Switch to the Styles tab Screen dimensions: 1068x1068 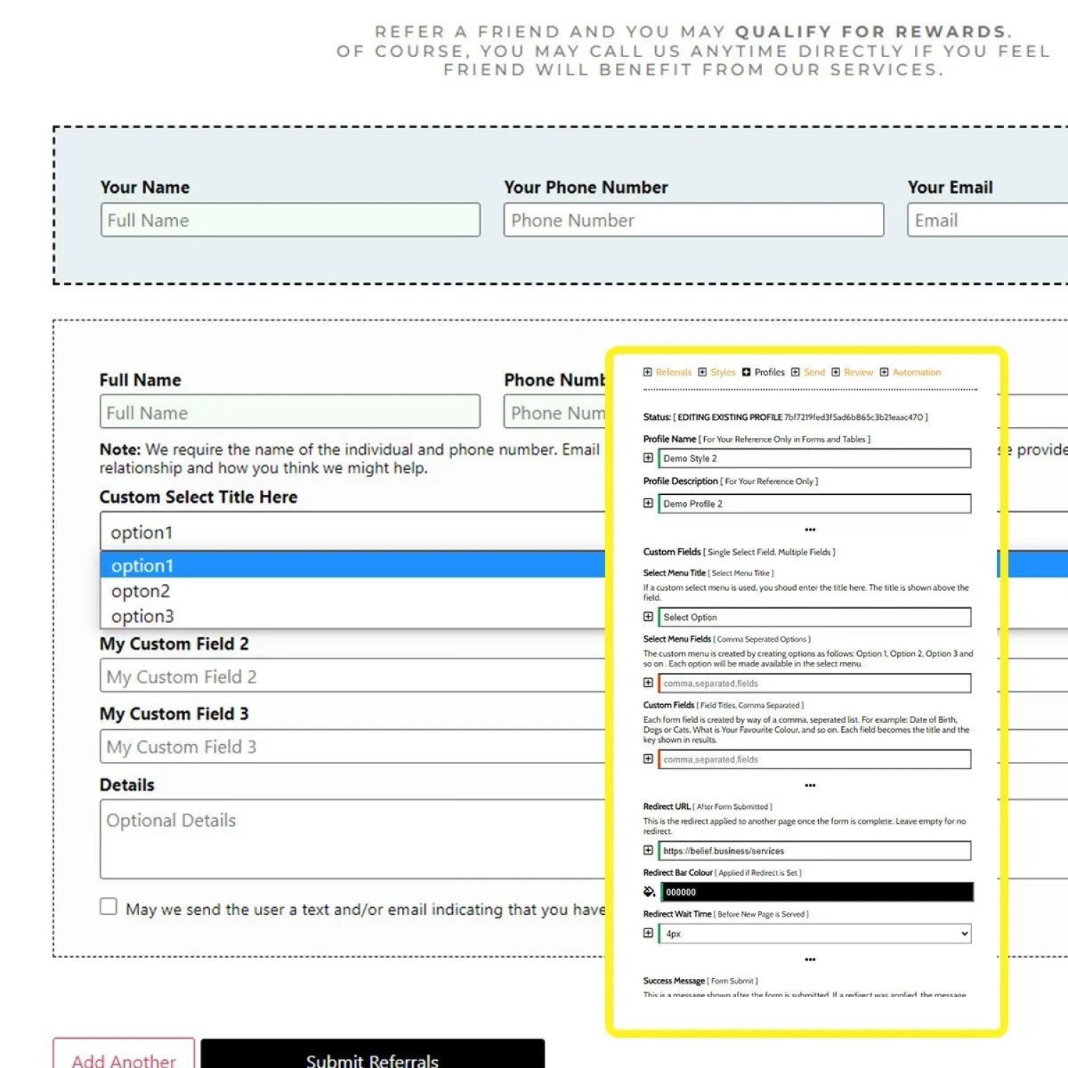point(722,372)
